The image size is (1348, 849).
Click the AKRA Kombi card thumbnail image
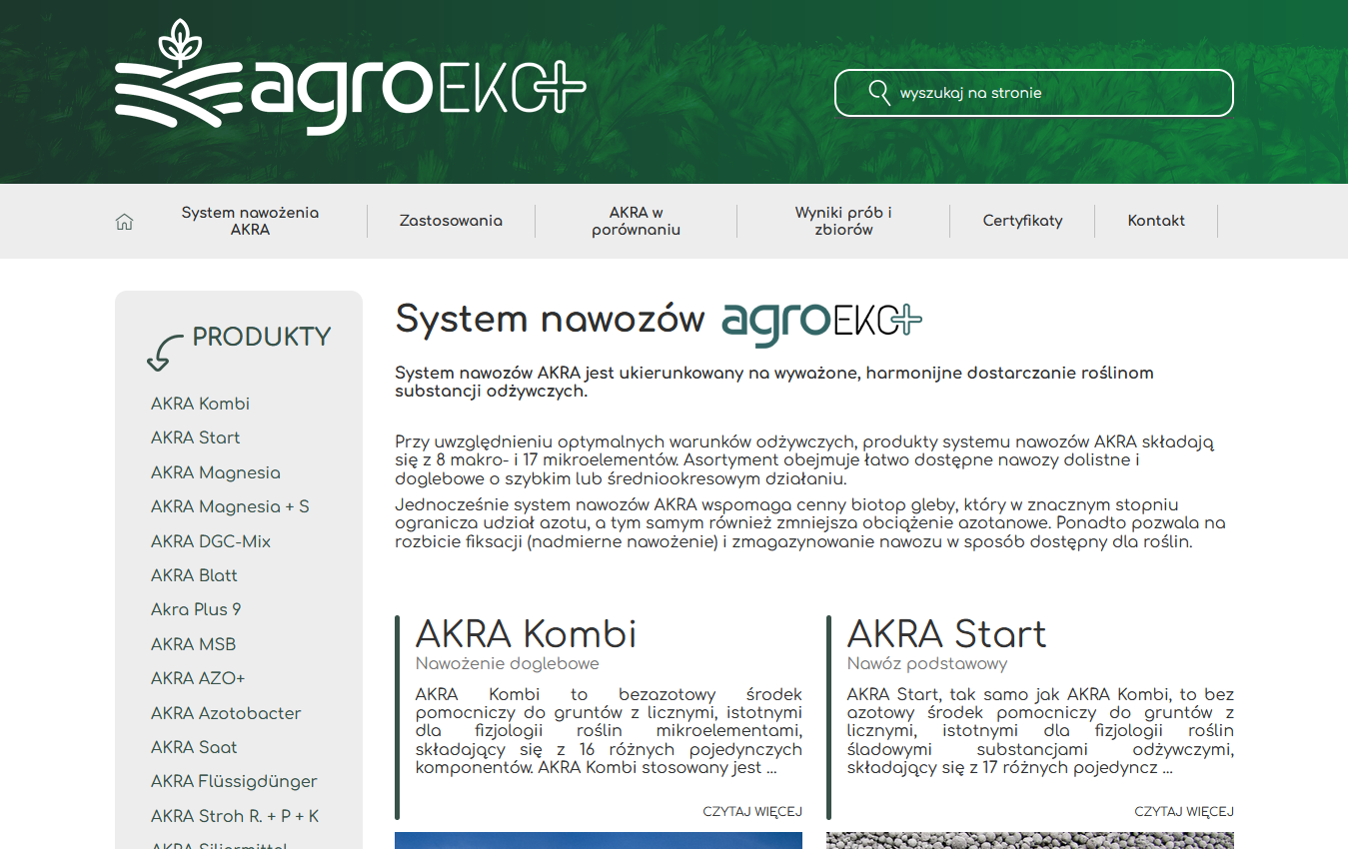(599, 840)
